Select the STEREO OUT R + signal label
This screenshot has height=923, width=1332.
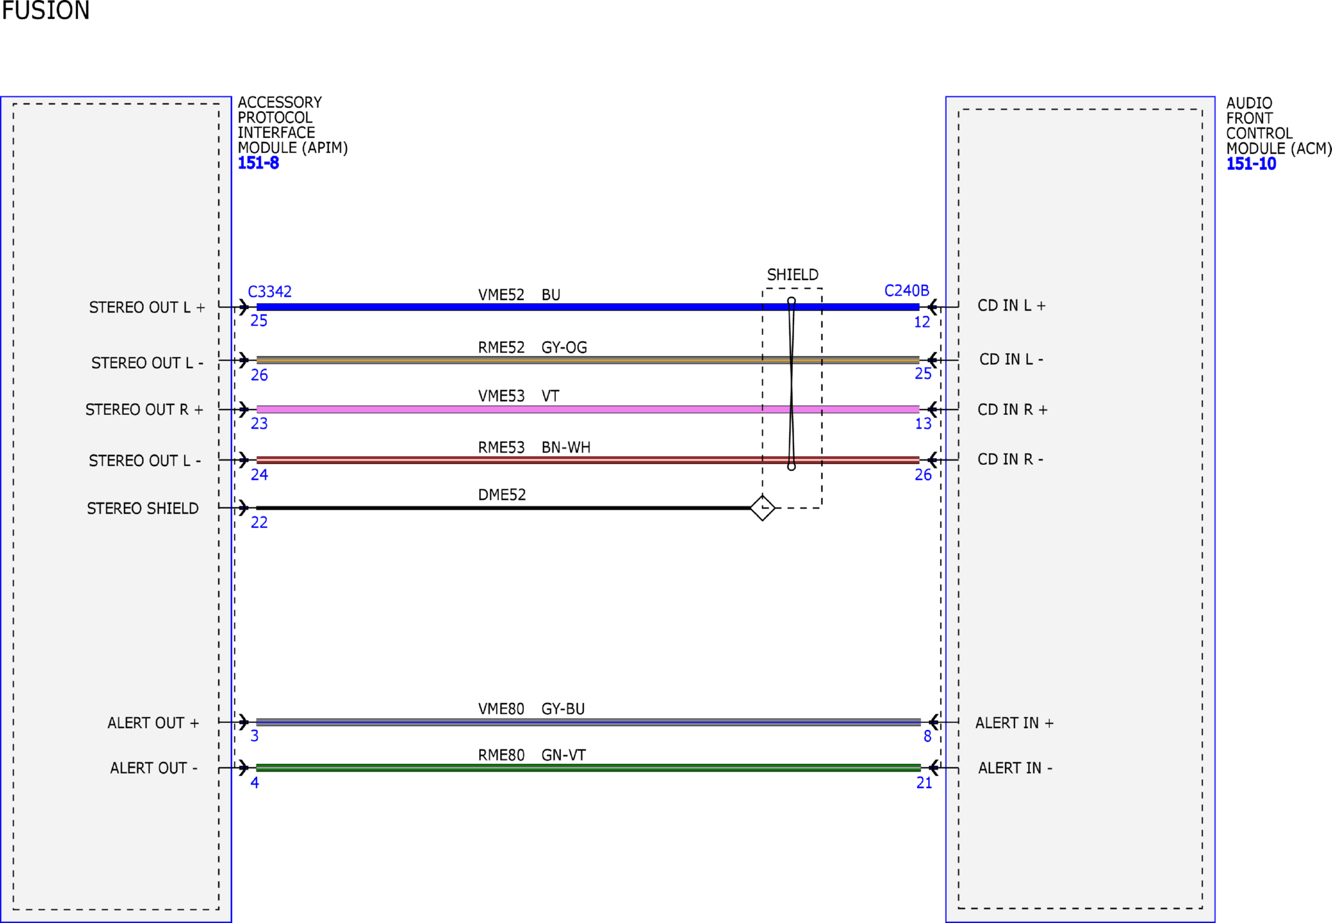[x=144, y=410]
